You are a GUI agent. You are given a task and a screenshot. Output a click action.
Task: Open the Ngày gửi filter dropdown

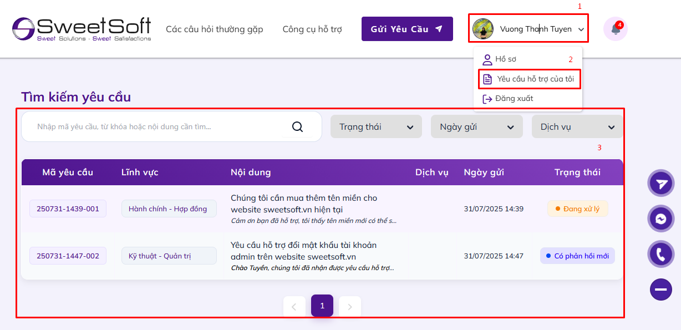(x=476, y=127)
